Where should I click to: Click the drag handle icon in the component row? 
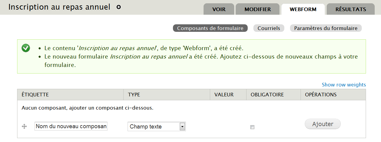coord(25,127)
